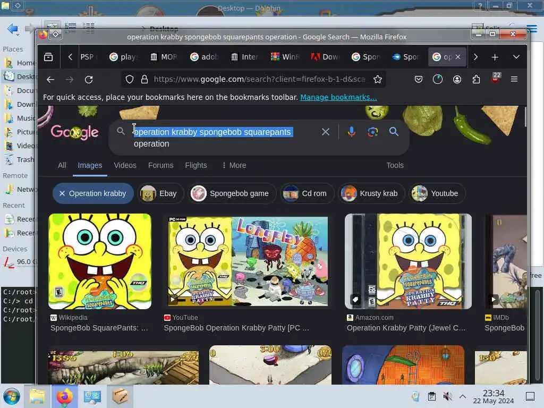Open the Wikipedia SpongeBob image result
The image size is (544, 408).
(100, 261)
